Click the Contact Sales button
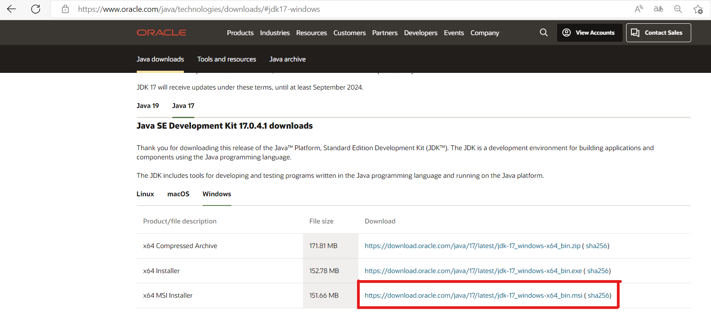This screenshot has height=328, width=711. pos(658,32)
